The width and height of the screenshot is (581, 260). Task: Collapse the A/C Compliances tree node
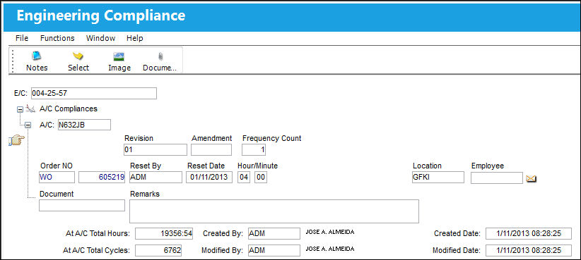coord(20,109)
